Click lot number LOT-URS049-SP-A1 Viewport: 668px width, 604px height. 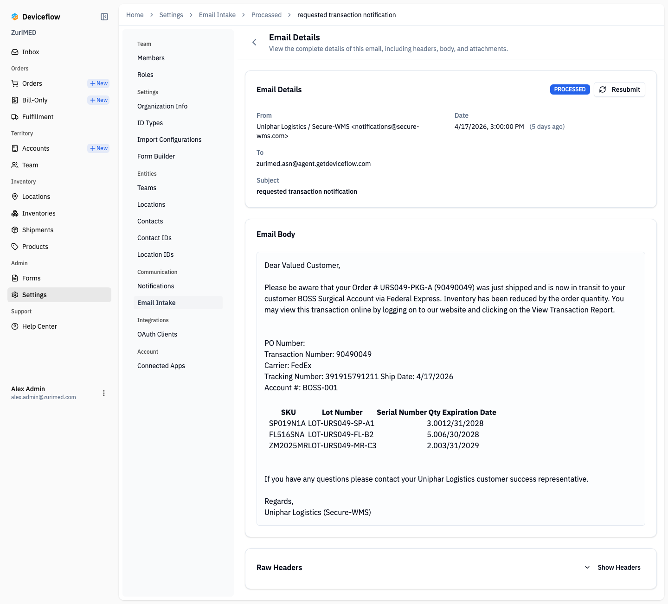(x=341, y=423)
